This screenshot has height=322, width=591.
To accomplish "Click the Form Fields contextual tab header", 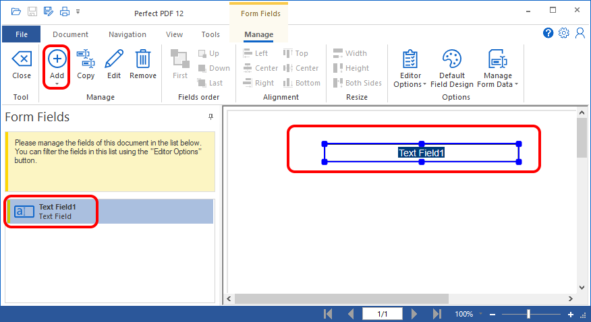I will coord(260,13).
